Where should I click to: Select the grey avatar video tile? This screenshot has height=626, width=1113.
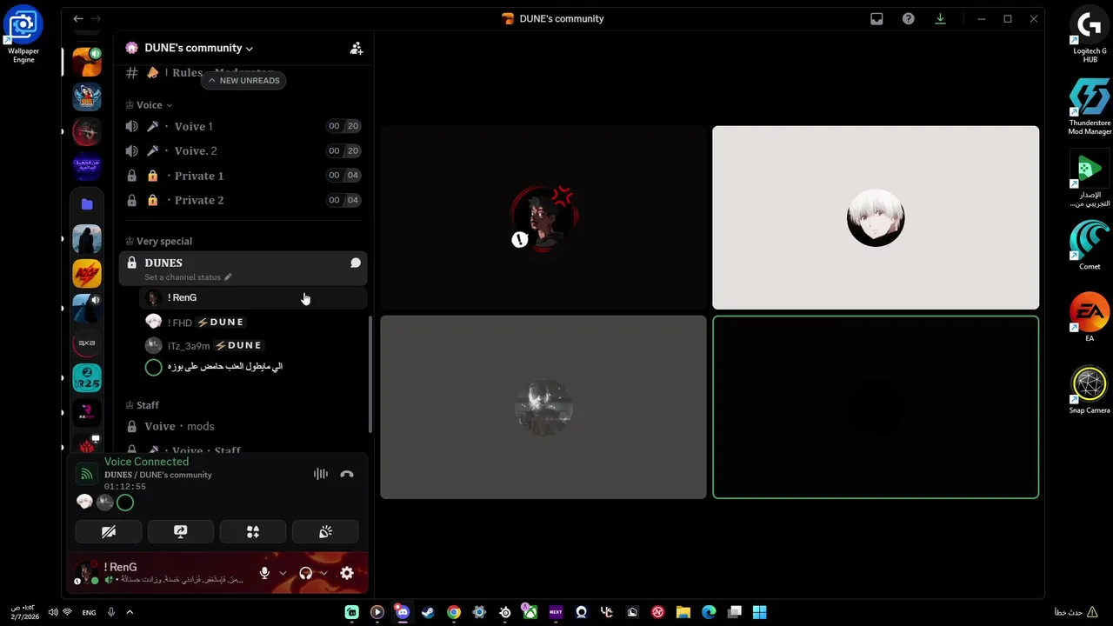point(543,407)
